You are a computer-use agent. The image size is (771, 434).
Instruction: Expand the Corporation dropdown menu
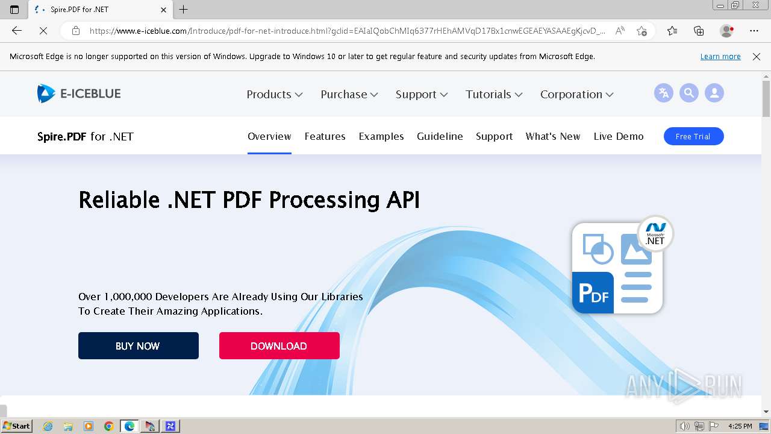point(577,94)
